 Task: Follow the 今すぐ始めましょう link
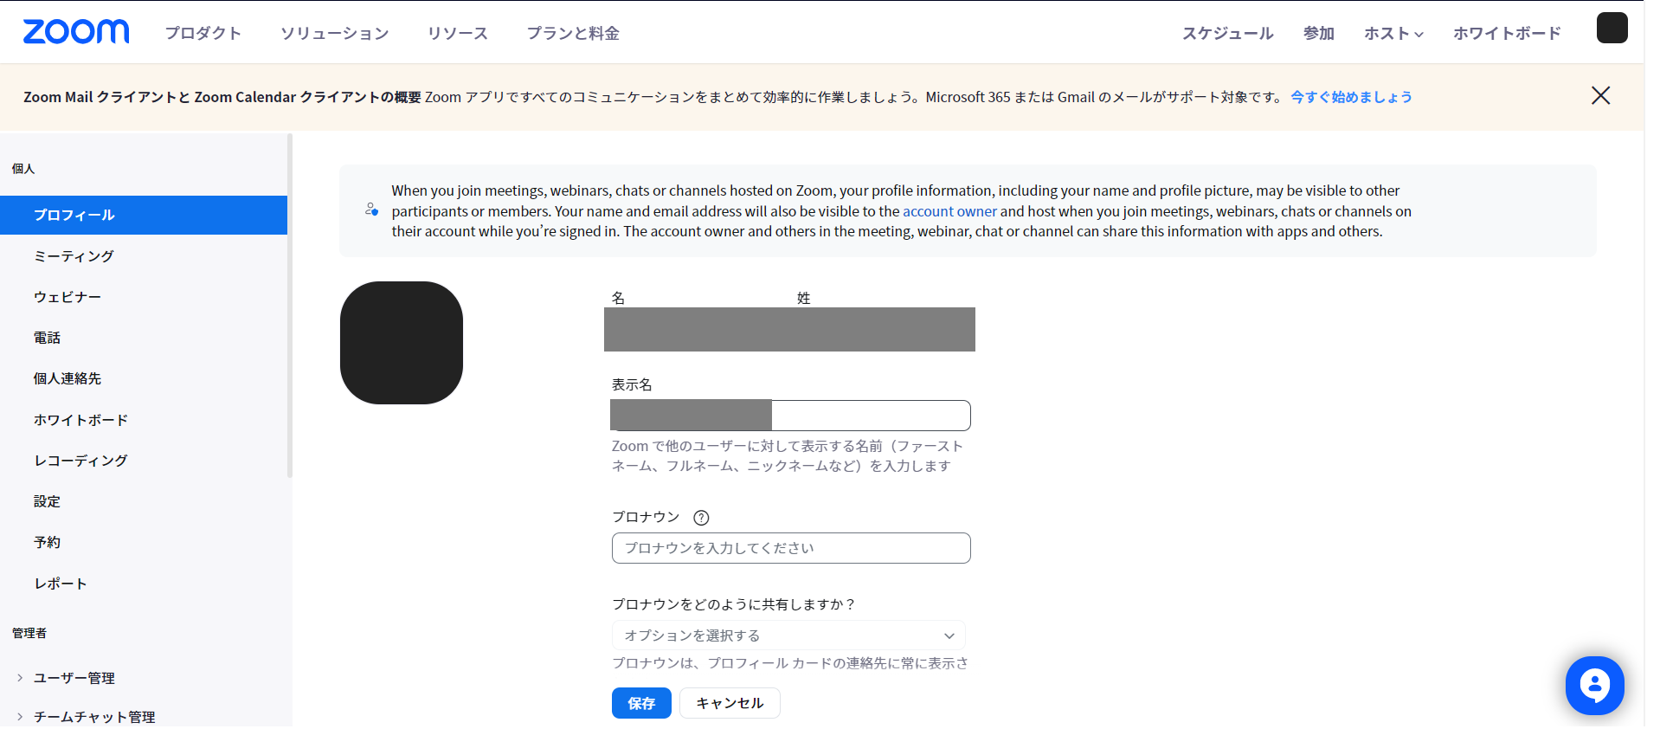[1351, 97]
